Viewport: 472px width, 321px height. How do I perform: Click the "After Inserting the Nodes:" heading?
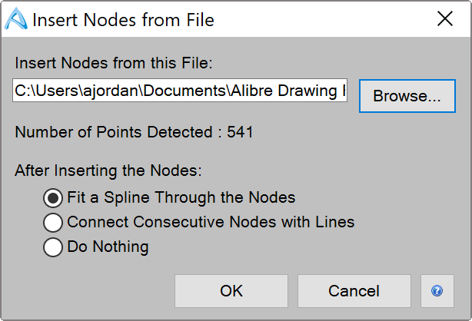pos(108,170)
